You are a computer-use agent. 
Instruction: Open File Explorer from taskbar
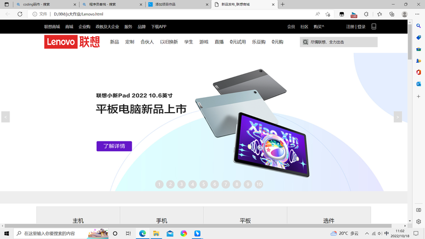point(156,233)
